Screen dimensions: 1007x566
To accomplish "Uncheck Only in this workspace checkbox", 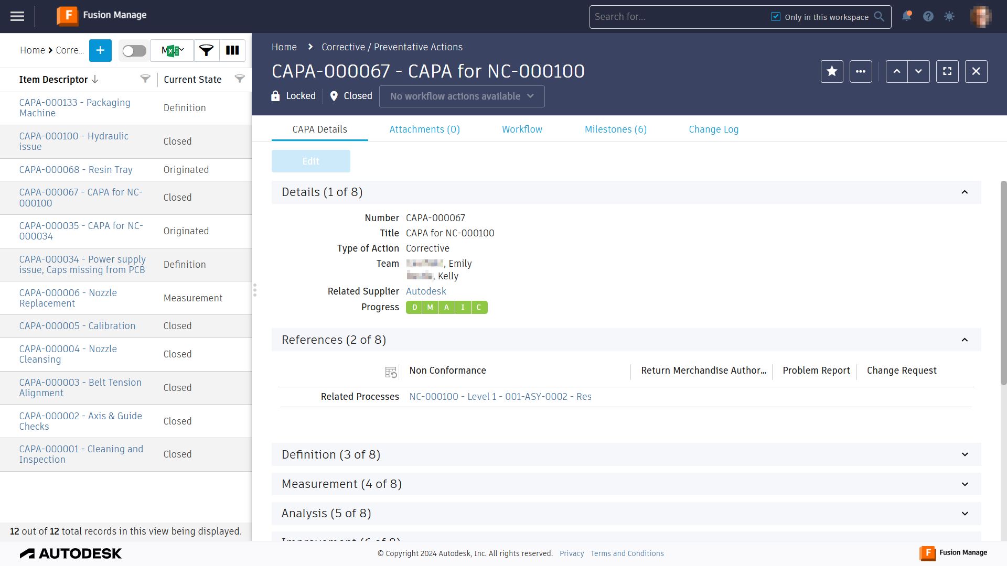I will click(x=776, y=17).
